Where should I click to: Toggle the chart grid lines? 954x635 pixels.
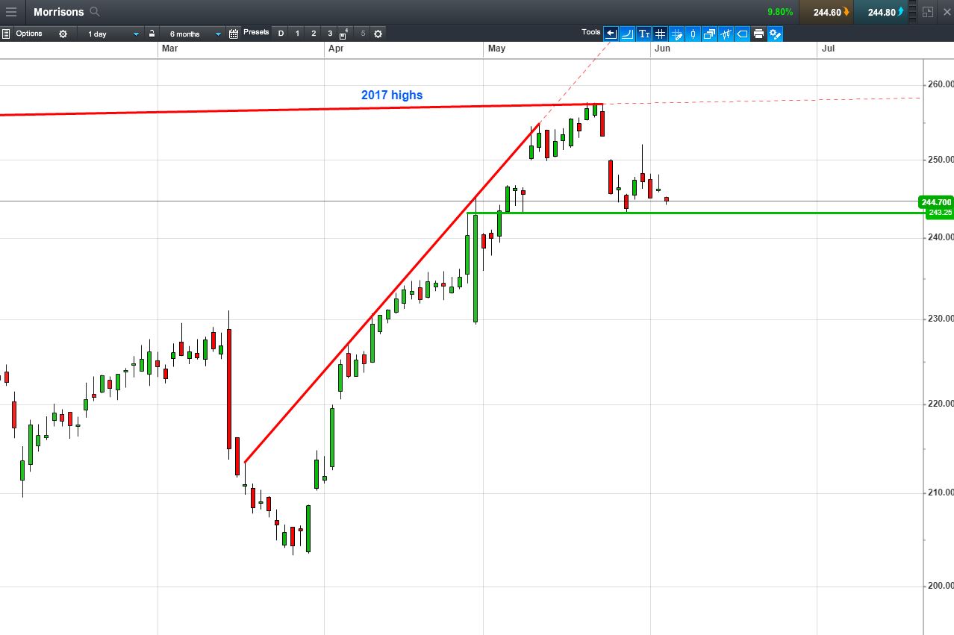(660, 34)
